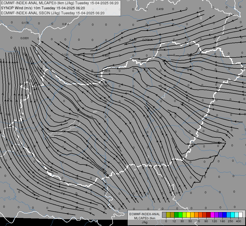Click the bright cyan legend swatch
The height and width of the screenshot is (226, 246).
coord(232,215)
